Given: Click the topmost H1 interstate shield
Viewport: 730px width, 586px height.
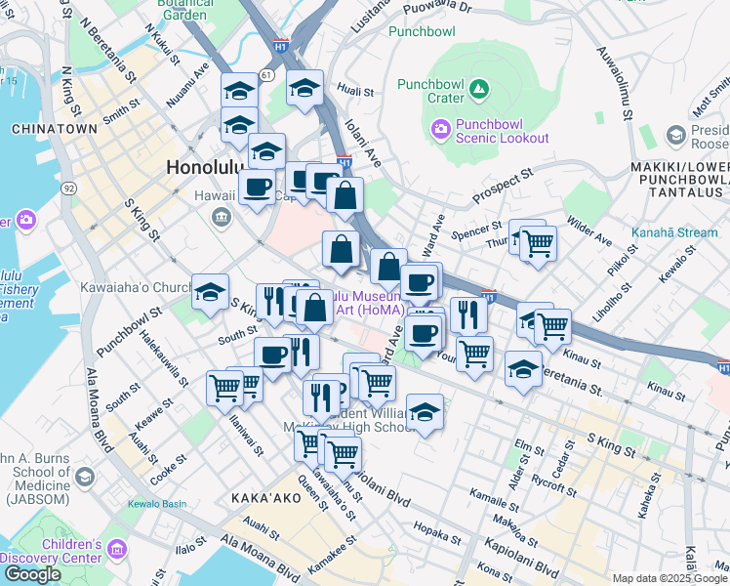Looking at the screenshot, I should (280, 46).
